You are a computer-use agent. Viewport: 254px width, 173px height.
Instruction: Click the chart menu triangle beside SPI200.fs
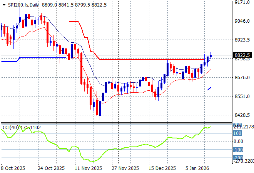point(4,4)
